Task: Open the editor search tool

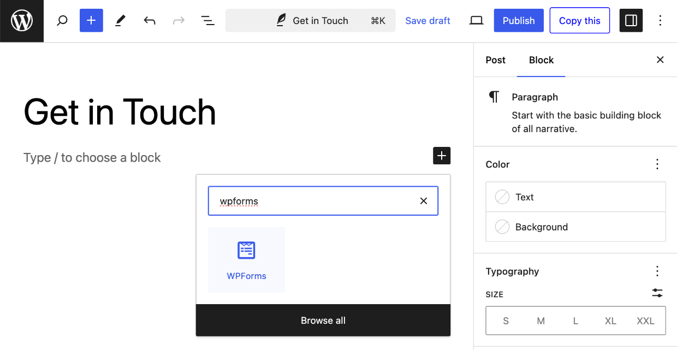Action: pyautogui.click(x=62, y=20)
